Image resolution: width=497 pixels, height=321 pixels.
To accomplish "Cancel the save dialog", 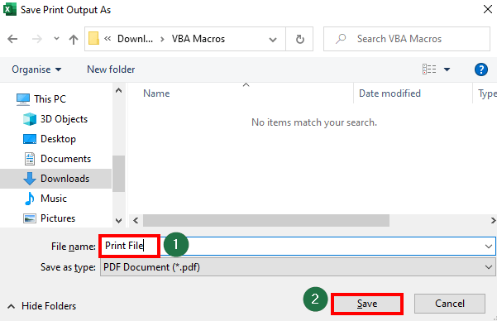I will (450, 304).
